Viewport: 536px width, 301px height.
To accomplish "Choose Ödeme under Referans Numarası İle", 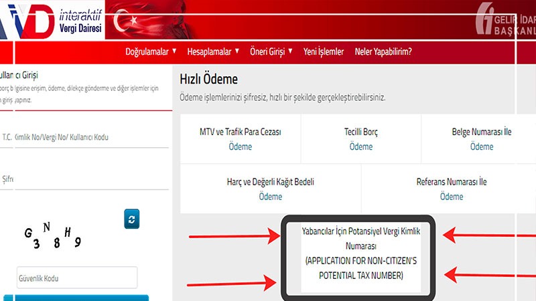I will (x=452, y=197).
